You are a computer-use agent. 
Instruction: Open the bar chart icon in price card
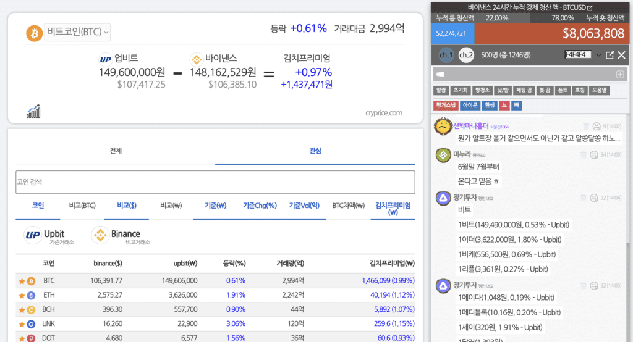[33, 111]
